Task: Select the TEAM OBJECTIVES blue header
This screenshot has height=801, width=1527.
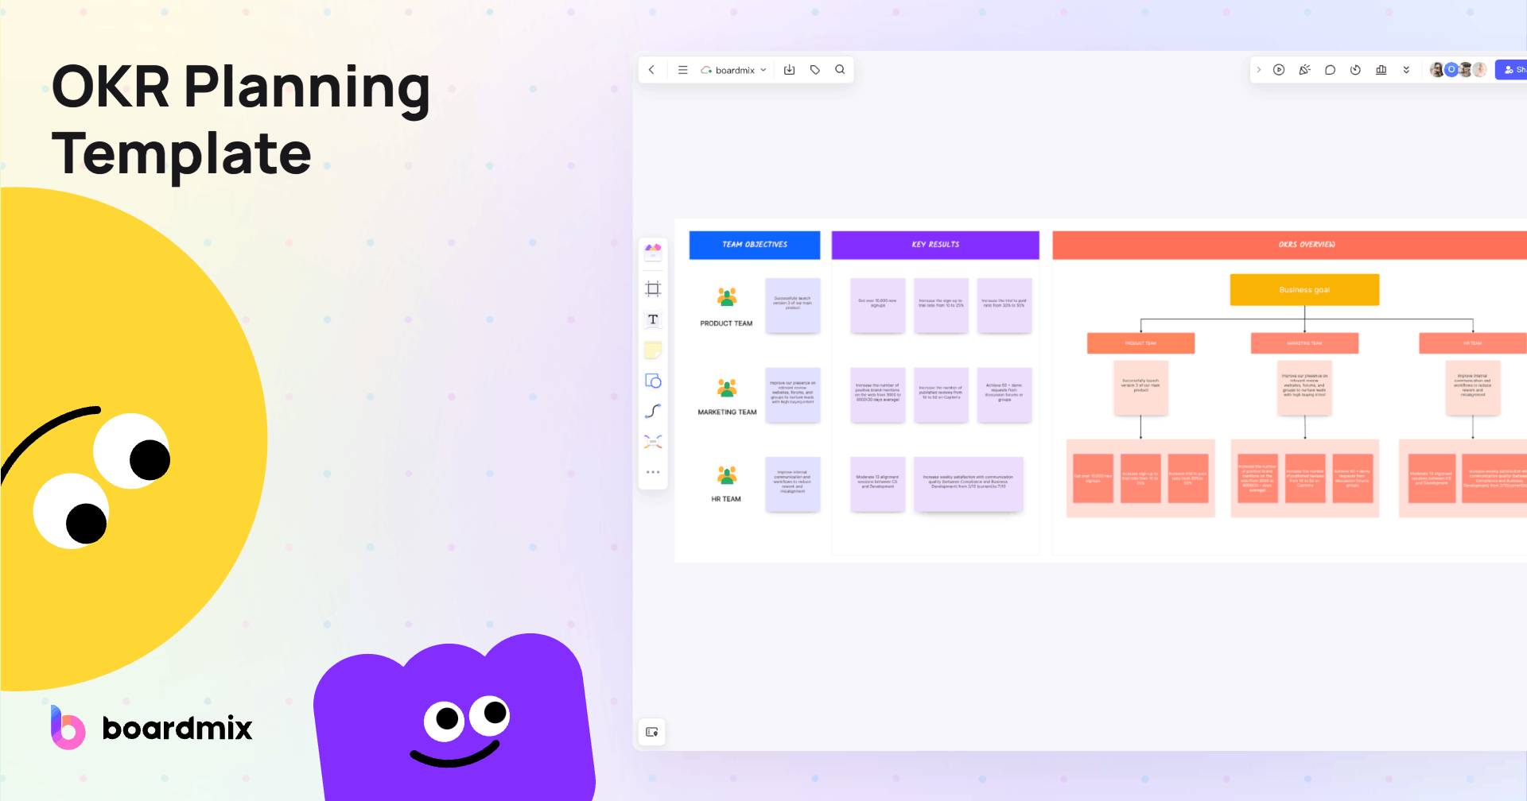Action: click(x=755, y=245)
